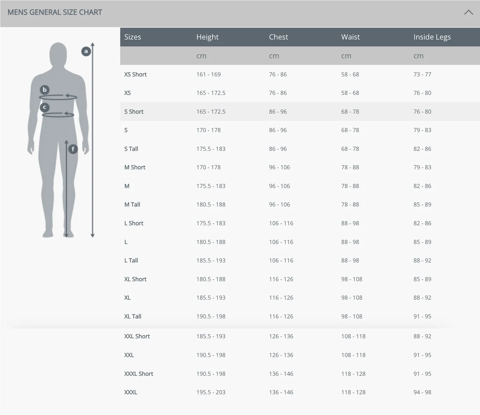Collapse the Mens General Size Chart chevron
The image size is (480, 415).
[468, 12]
